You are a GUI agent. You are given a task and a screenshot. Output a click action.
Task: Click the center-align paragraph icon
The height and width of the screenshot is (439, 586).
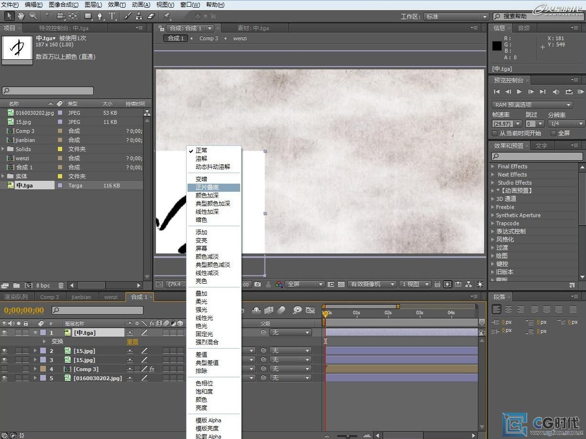(509, 309)
